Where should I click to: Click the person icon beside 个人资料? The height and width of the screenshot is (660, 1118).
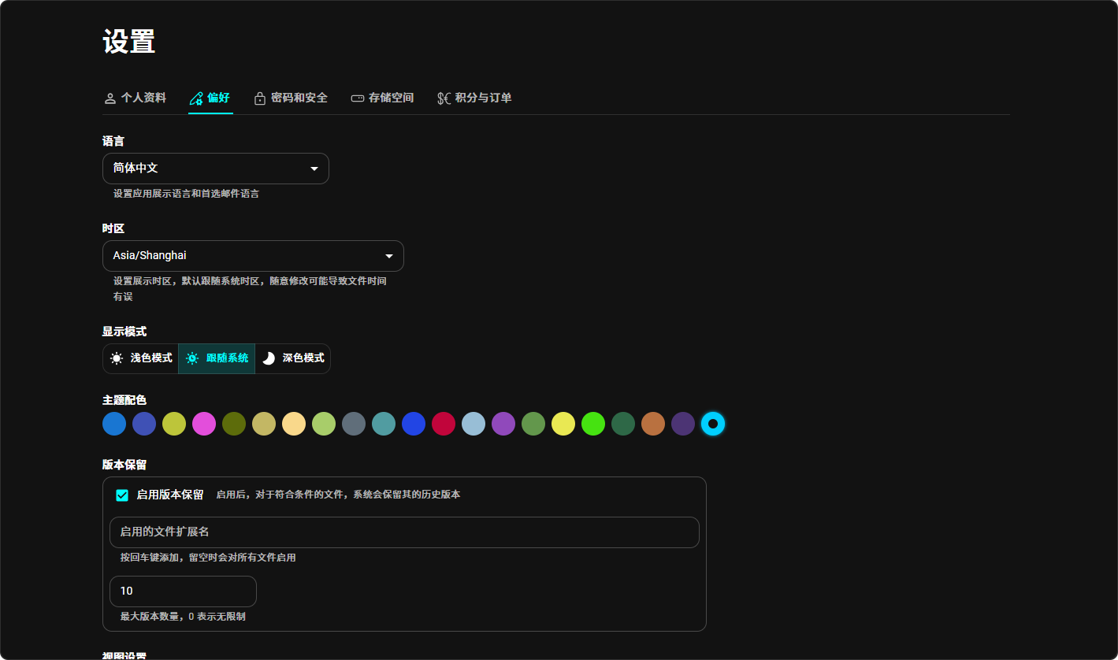point(110,98)
